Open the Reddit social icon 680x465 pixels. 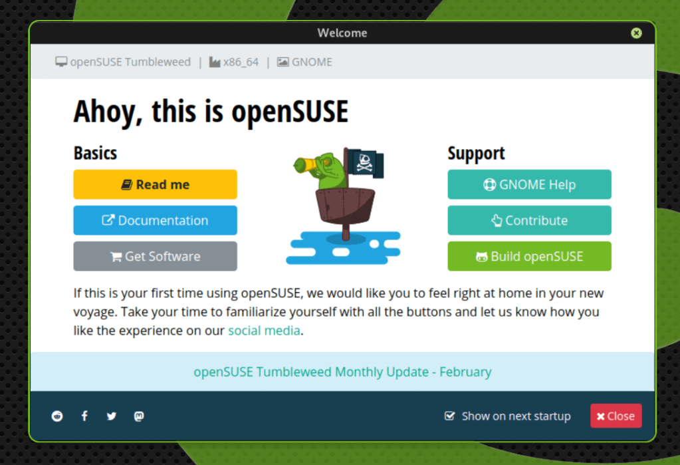click(57, 416)
